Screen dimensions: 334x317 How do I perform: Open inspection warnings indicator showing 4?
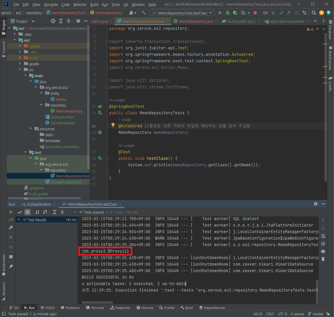click(x=310, y=29)
